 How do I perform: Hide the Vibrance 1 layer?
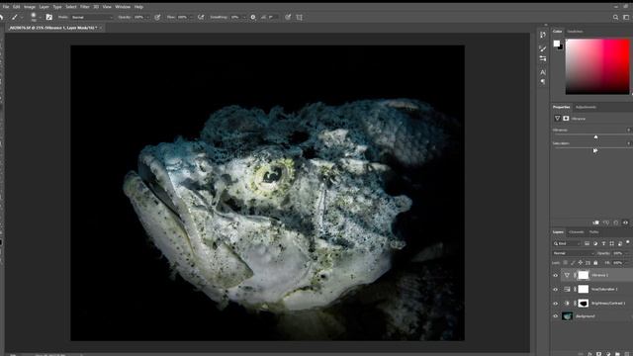(556, 275)
